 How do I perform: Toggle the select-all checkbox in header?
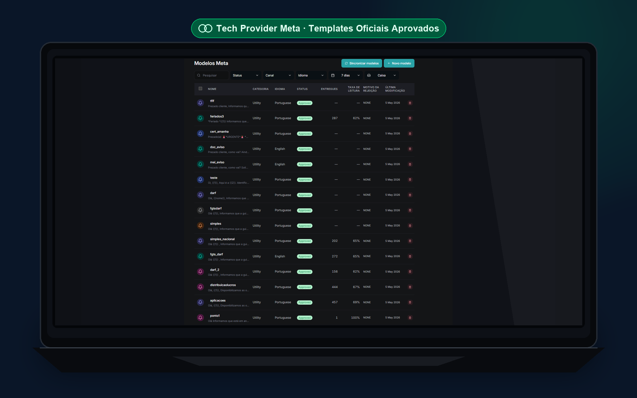(x=200, y=89)
